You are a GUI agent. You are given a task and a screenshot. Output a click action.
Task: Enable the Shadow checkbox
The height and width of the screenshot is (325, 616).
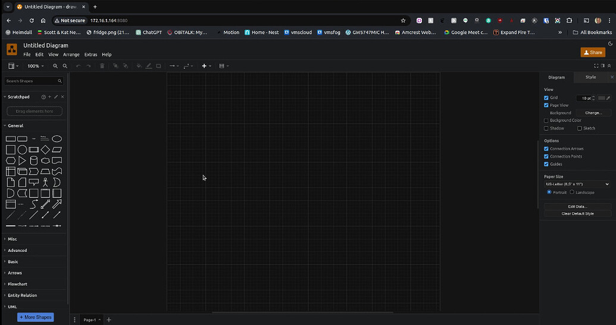tap(546, 128)
